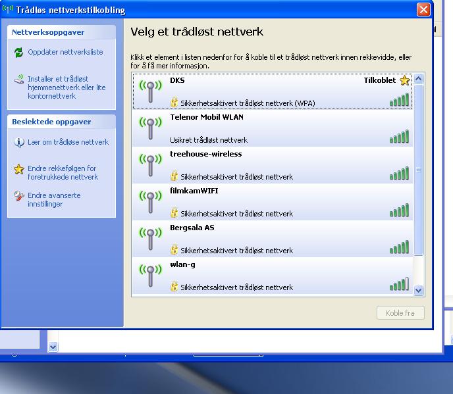This screenshot has width=453, height=394.
Task: Click signal strength bars of filmkamWIFI
Action: click(399, 210)
